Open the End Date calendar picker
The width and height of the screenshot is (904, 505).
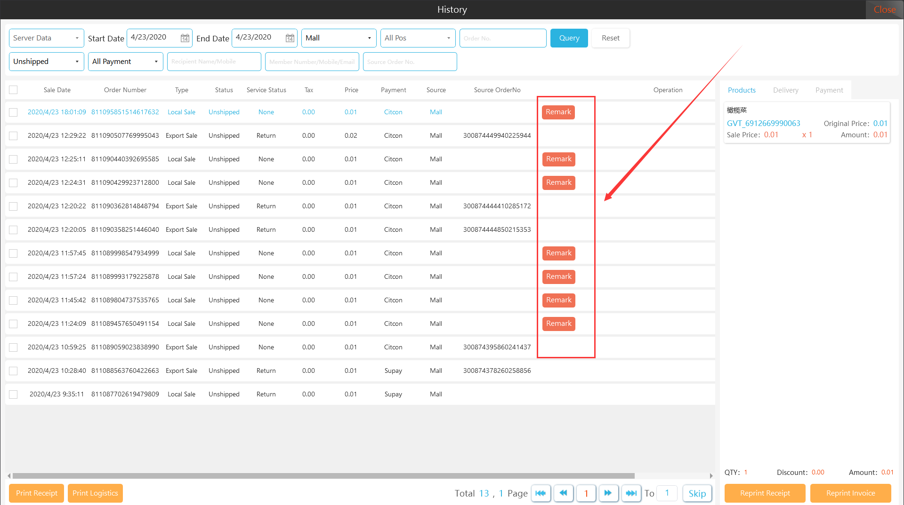click(290, 38)
